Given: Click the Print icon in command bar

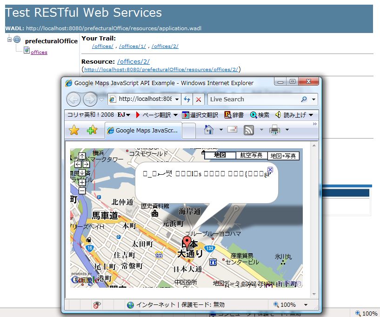Looking at the screenshot, I should 275,130.
